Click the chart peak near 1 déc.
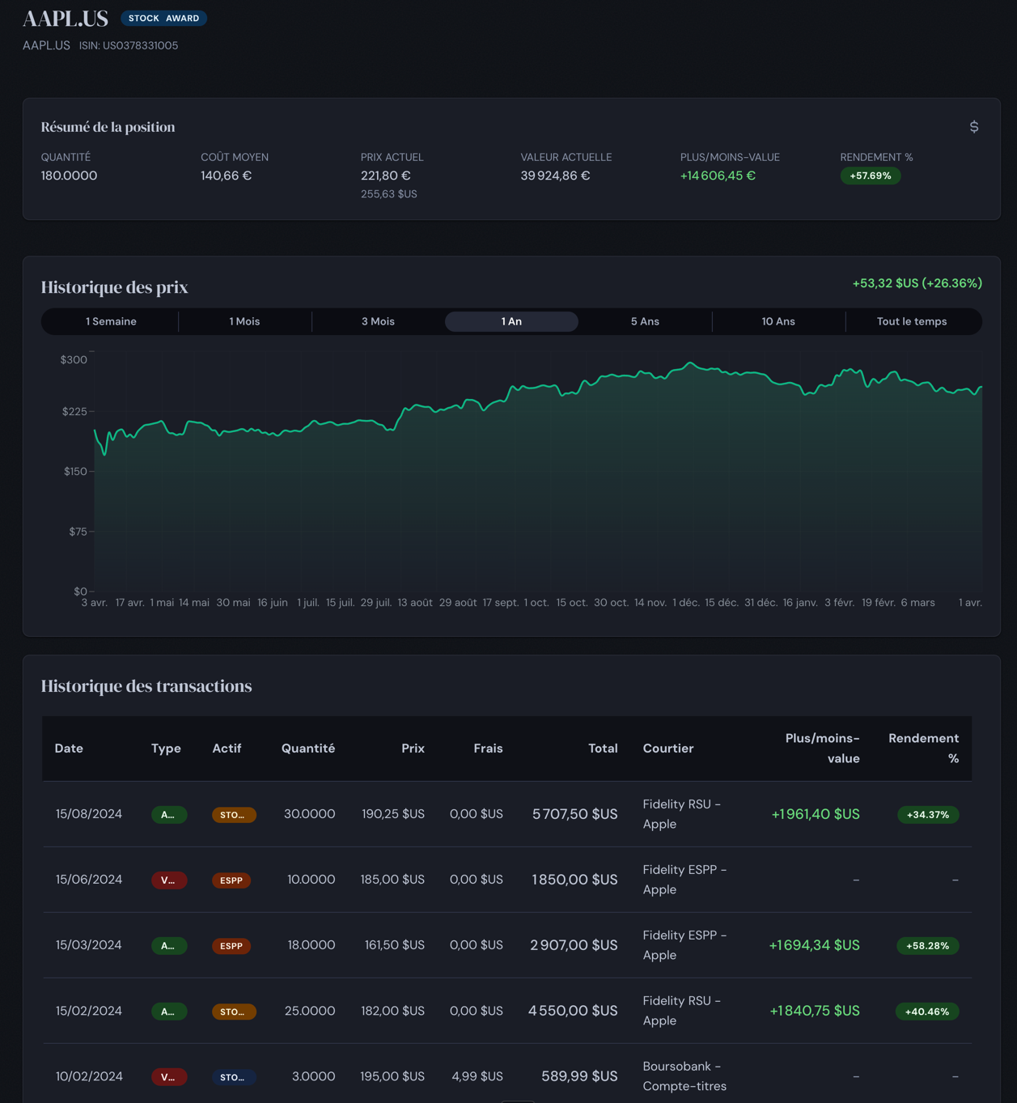The width and height of the screenshot is (1017, 1103). 690,363
